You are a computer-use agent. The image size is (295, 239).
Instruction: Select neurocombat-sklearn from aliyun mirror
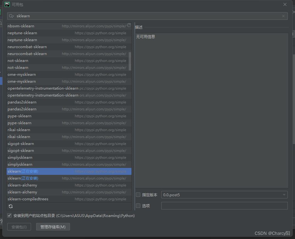coord(69,54)
